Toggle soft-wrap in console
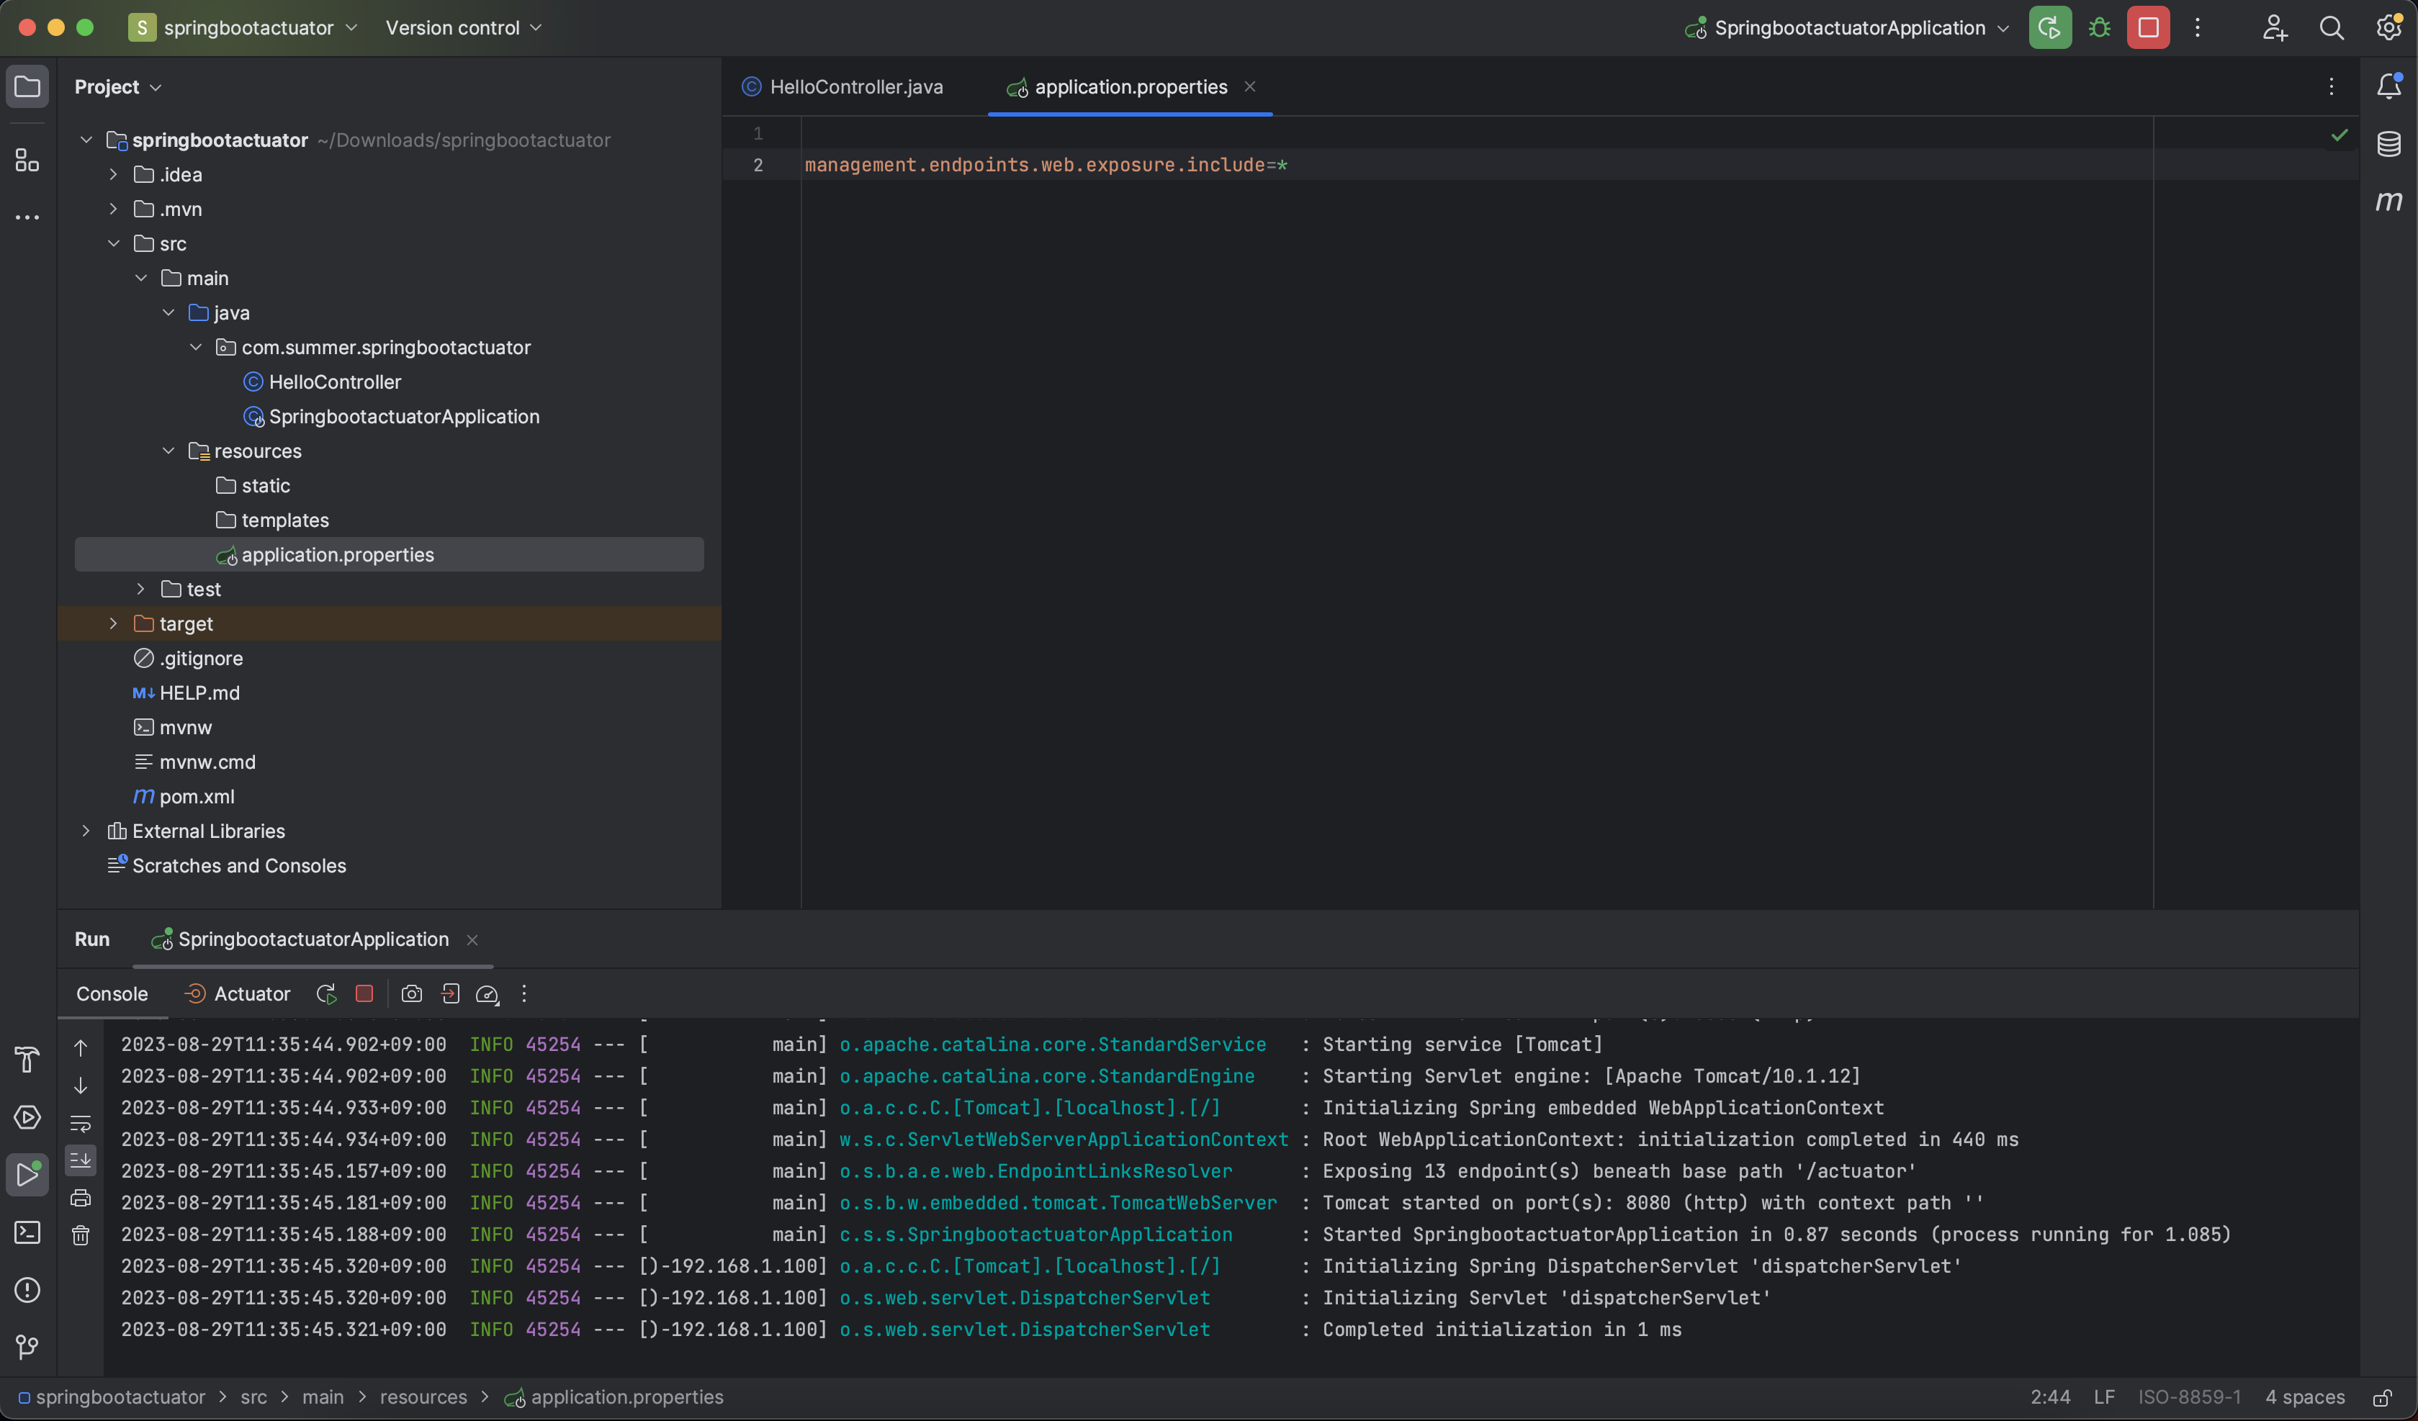The height and width of the screenshot is (1421, 2418). tap(81, 1122)
